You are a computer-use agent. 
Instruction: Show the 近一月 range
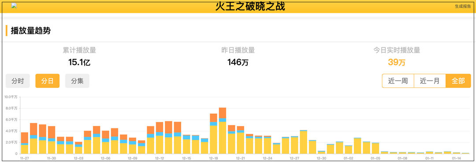(x=430, y=81)
